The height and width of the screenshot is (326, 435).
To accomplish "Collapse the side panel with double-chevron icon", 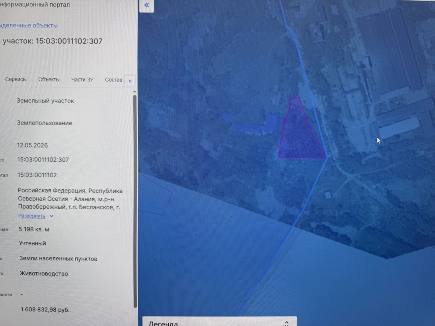I will tap(146, 5).
